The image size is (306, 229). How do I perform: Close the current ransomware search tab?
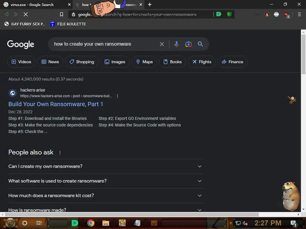click(x=141, y=4)
